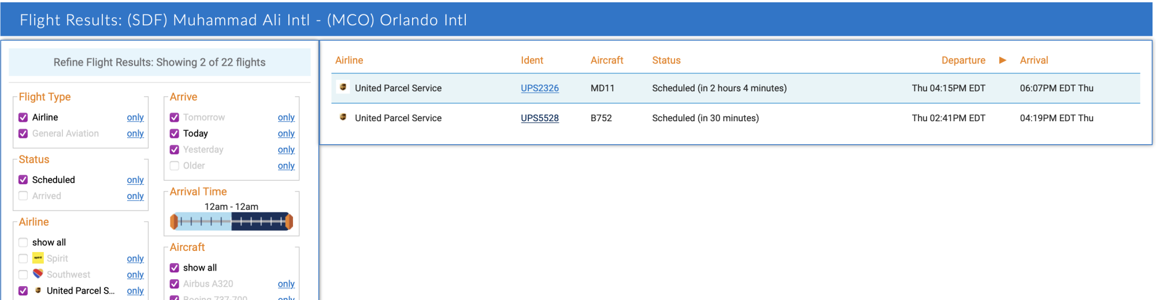Open flight UPS2326 details link
The height and width of the screenshot is (300, 1156).
click(x=539, y=88)
